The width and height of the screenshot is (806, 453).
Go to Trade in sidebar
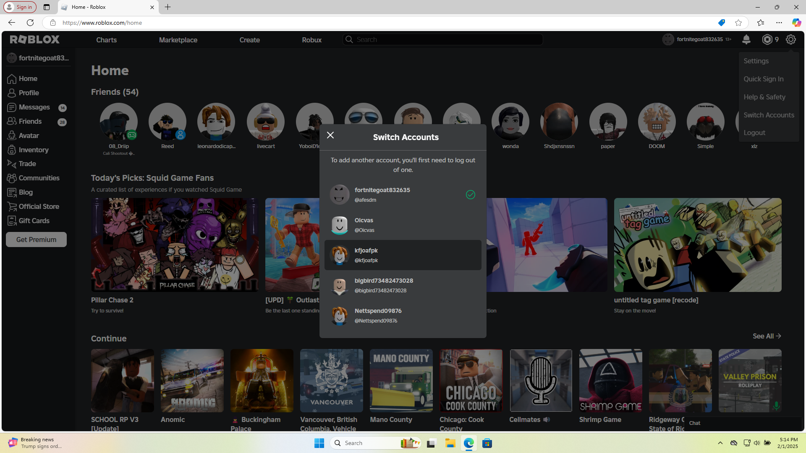click(27, 164)
